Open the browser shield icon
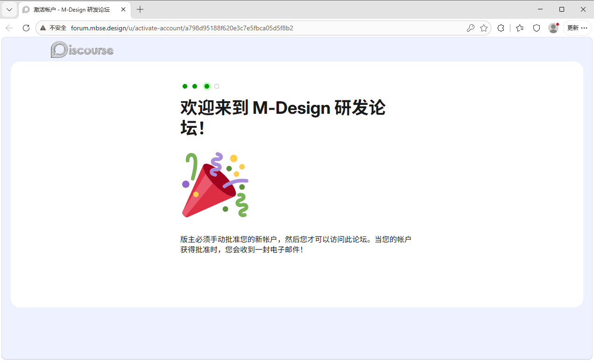Viewport: 594px width, 361px height. pyautogui.click(x=537, y=28)
